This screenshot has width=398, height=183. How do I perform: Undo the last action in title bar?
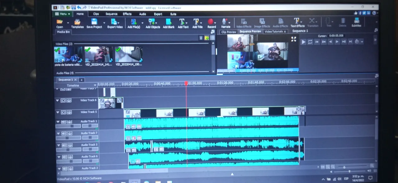point(79,7)
